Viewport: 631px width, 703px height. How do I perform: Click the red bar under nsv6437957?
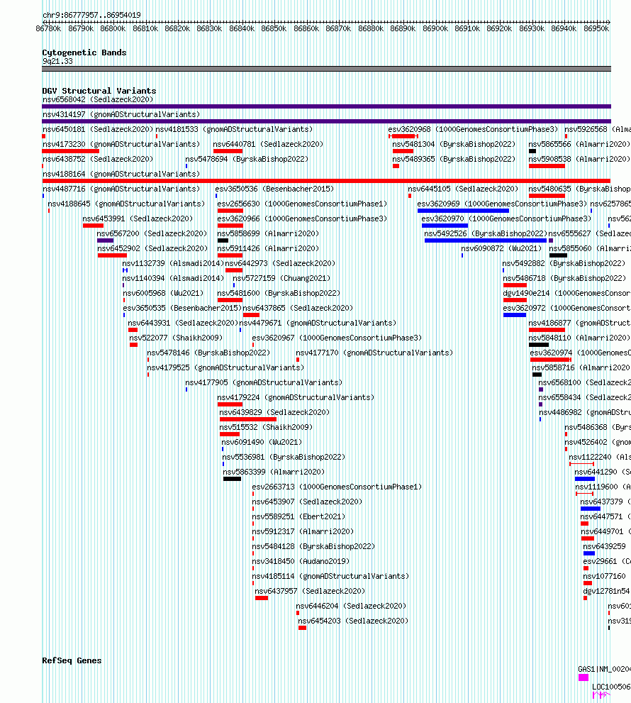point(262,598)
